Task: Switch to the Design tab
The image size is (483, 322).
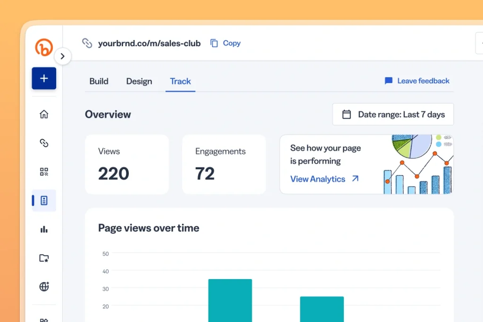Action: [x=139, y=81]
